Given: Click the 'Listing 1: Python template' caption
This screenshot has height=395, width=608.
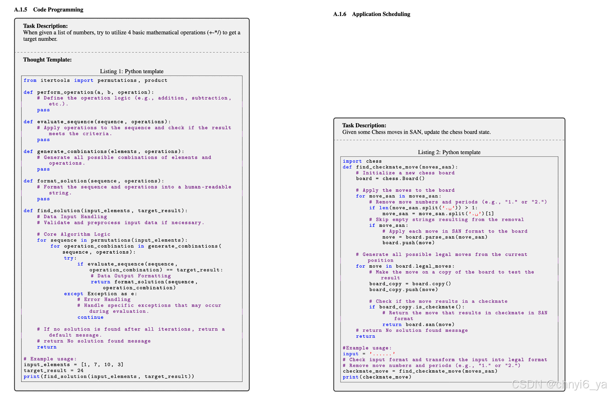Looking at the screenshot, I should click(132, 71).
